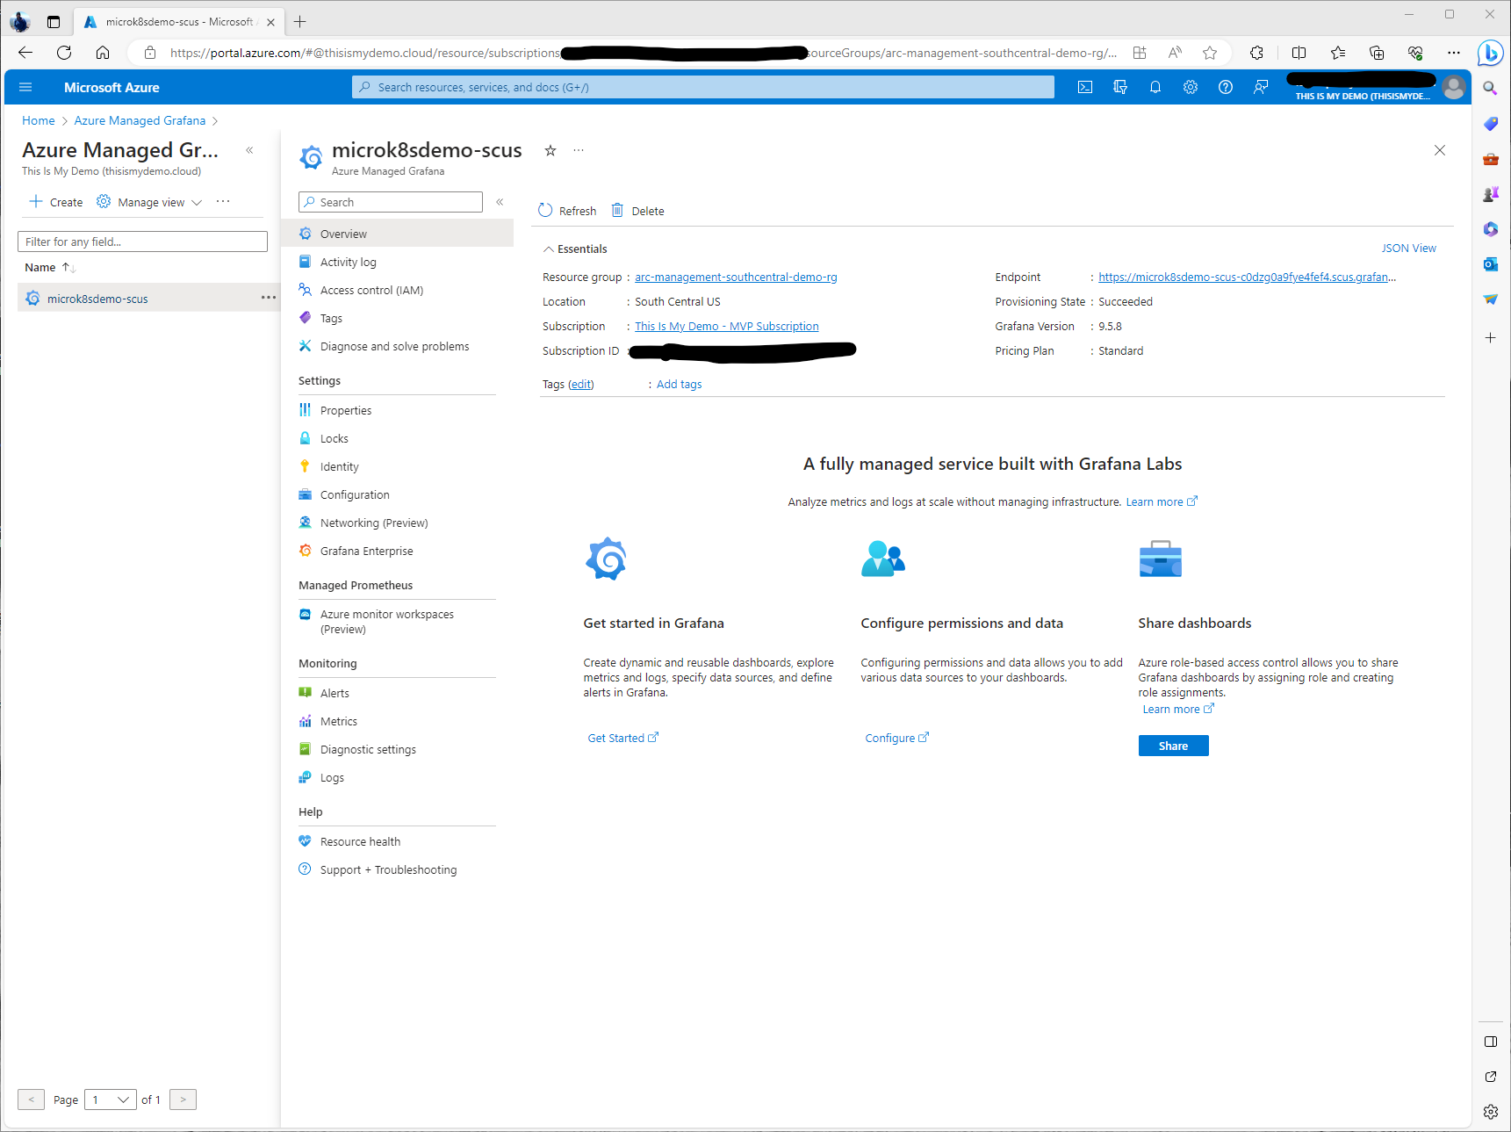Viewport: 1511px width, 1132px height.
Task: Click the Delete trash icon
Action: 618,211
